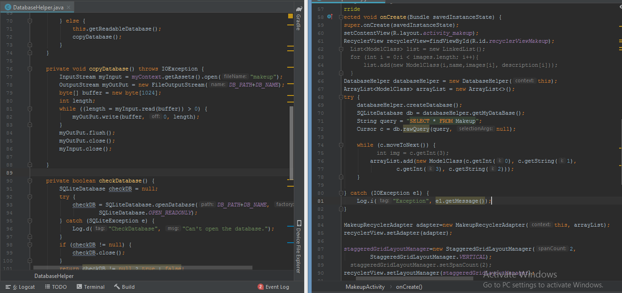Collapse the try block at line 68
Image resolution: width=622 pixels, height=293 pixels.
coord(341,97)
